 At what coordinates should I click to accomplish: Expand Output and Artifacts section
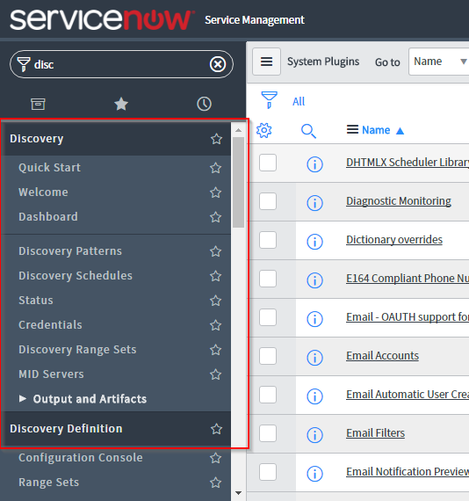(x=83, y=399)
